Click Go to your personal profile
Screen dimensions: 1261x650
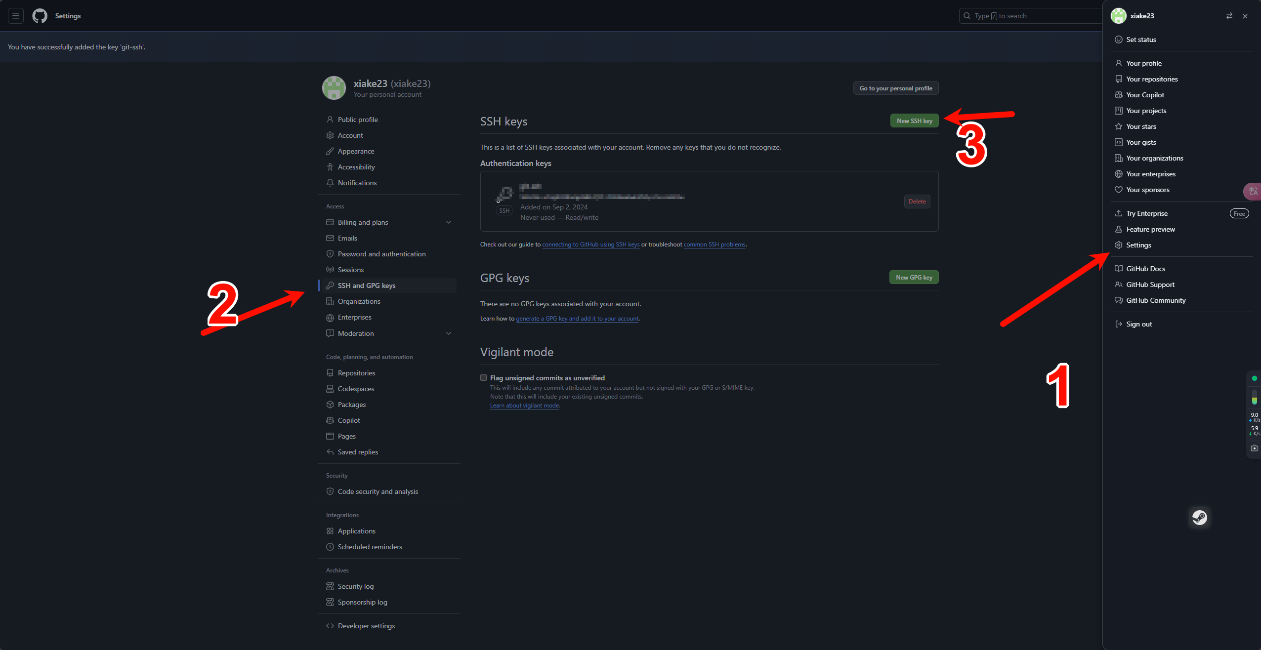coord(895,88)
